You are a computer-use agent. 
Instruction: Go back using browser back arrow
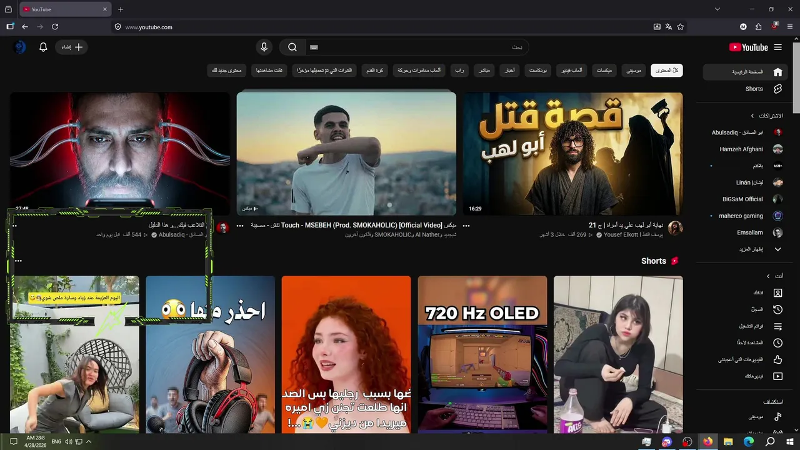[x=25, y=27]
